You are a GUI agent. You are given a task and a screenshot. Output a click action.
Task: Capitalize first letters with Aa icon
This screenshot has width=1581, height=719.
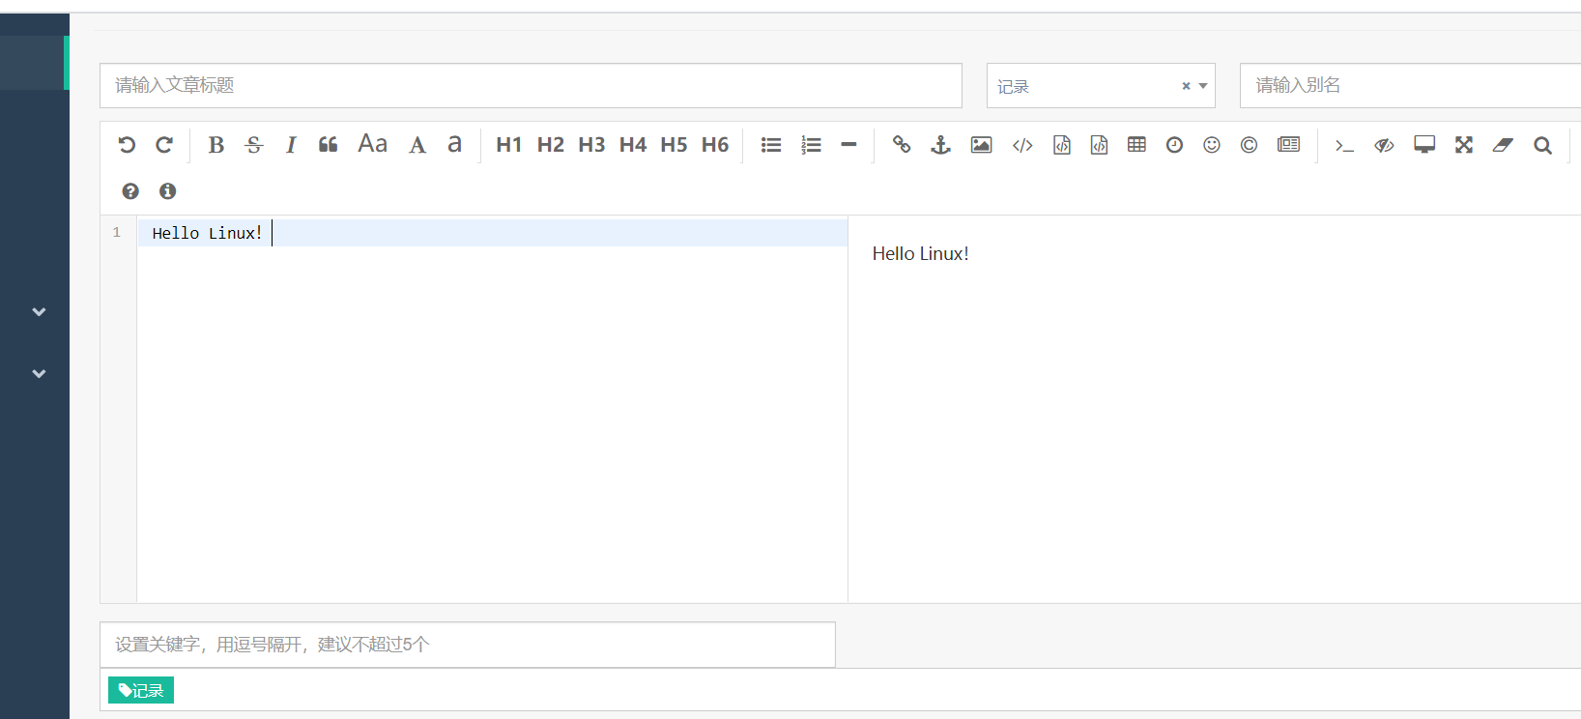[373, 144]
